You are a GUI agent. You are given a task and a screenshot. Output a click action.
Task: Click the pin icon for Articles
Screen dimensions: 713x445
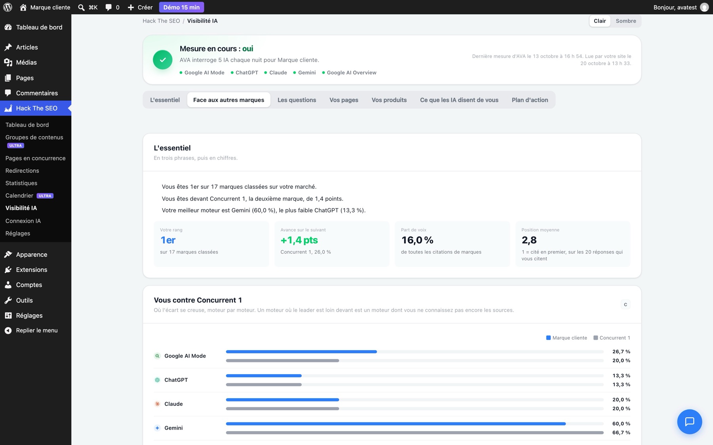[8, 47]
